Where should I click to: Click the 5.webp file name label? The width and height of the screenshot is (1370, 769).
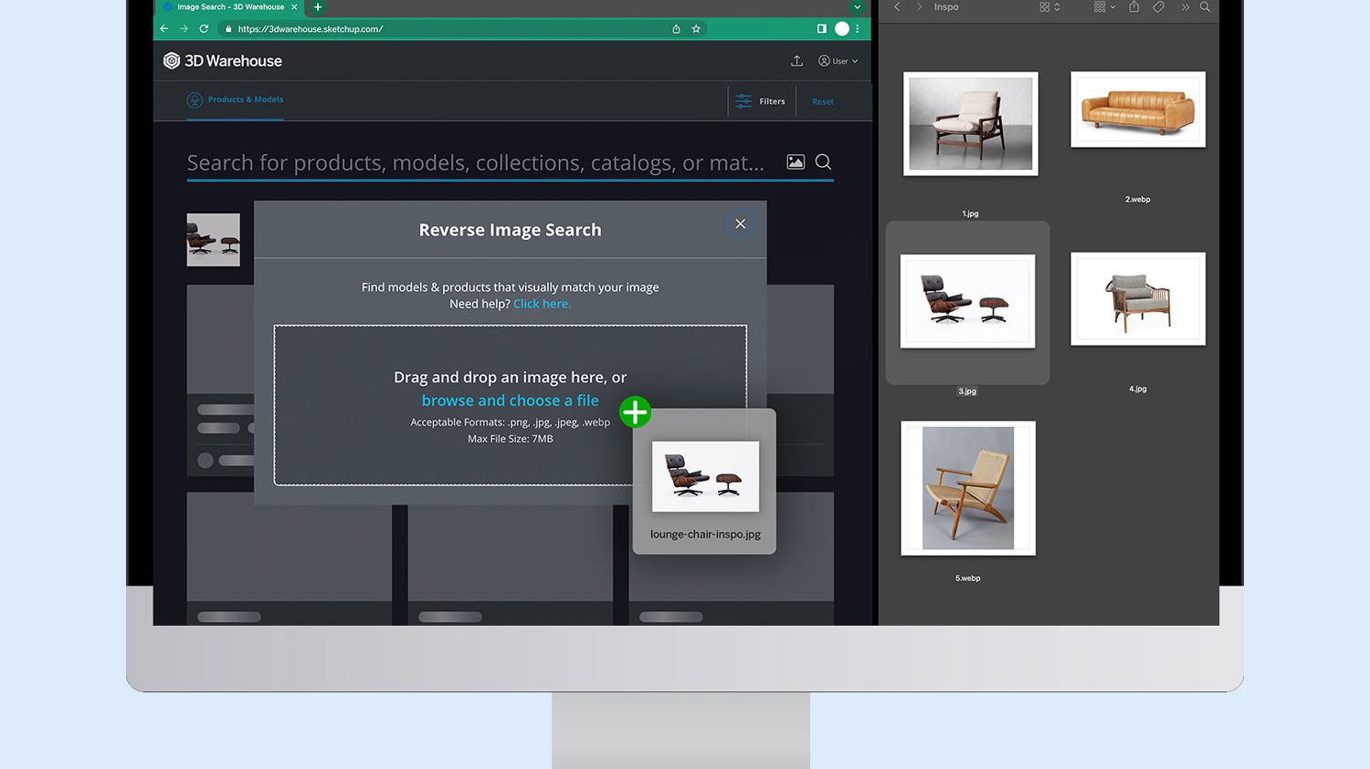[x=968, y=578]
